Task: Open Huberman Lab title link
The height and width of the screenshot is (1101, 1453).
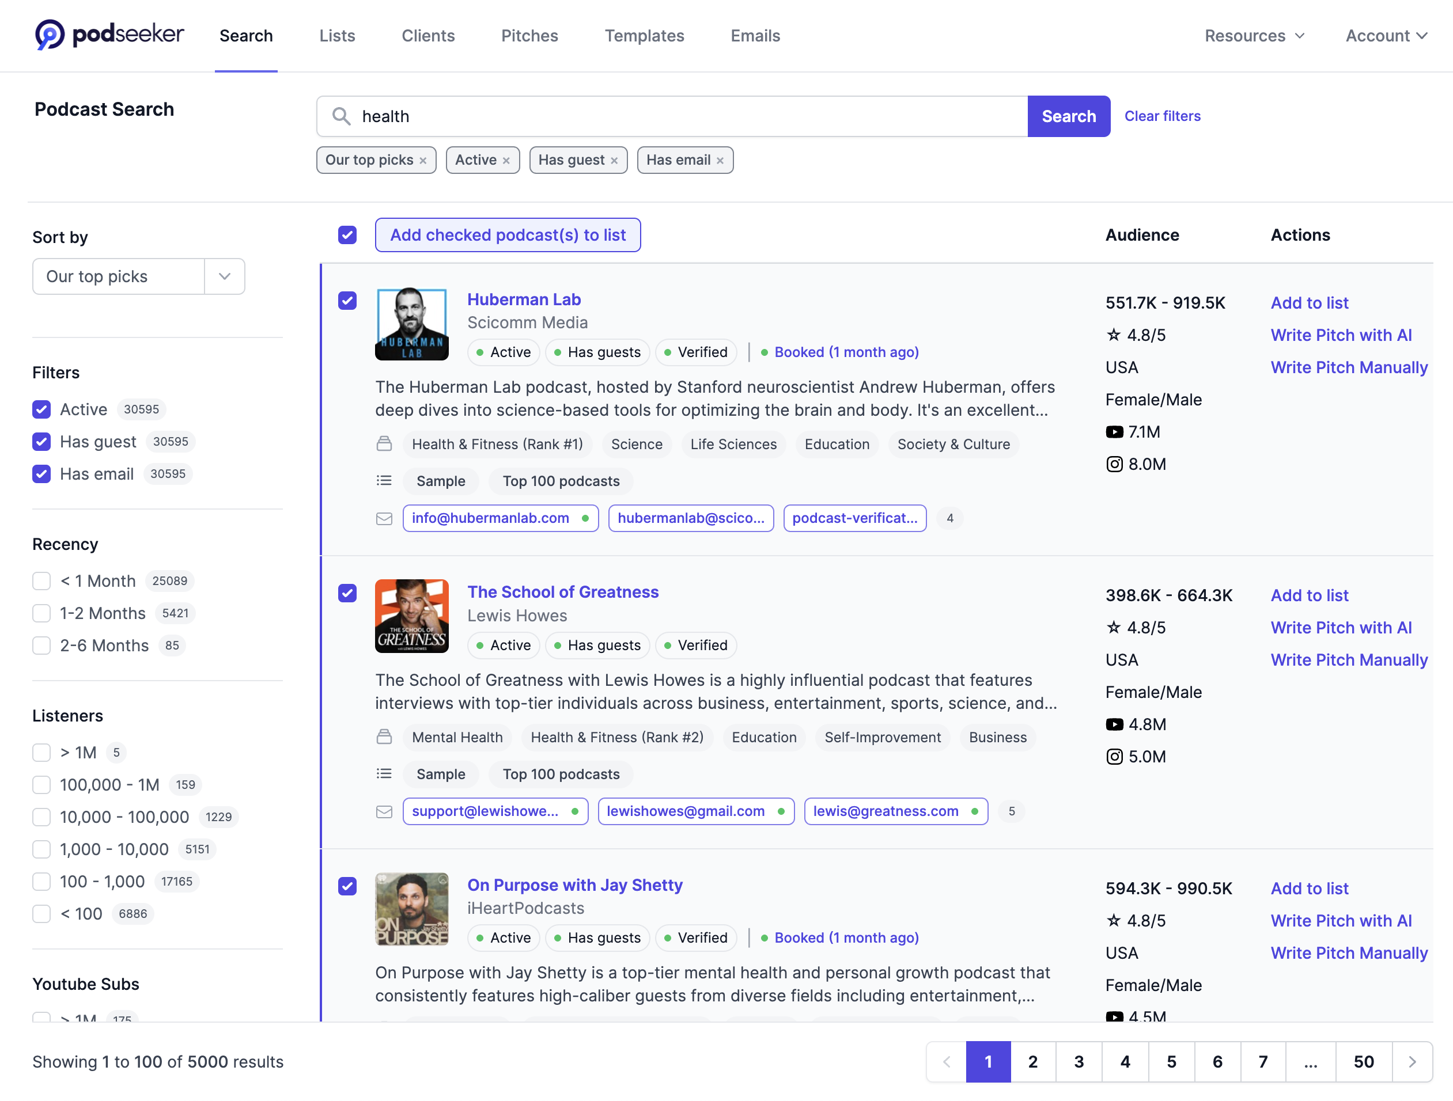Action: pyautogui.click(x=524, y=299)
